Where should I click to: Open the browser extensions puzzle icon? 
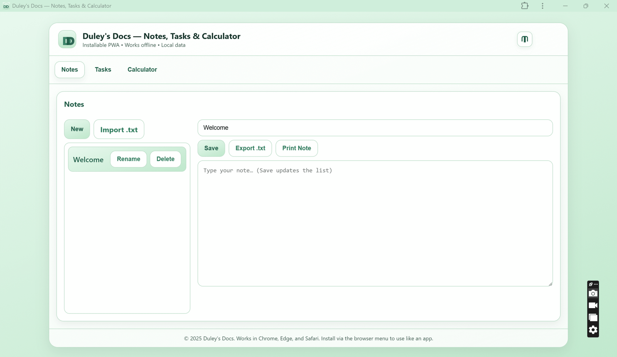pos(524,6)
